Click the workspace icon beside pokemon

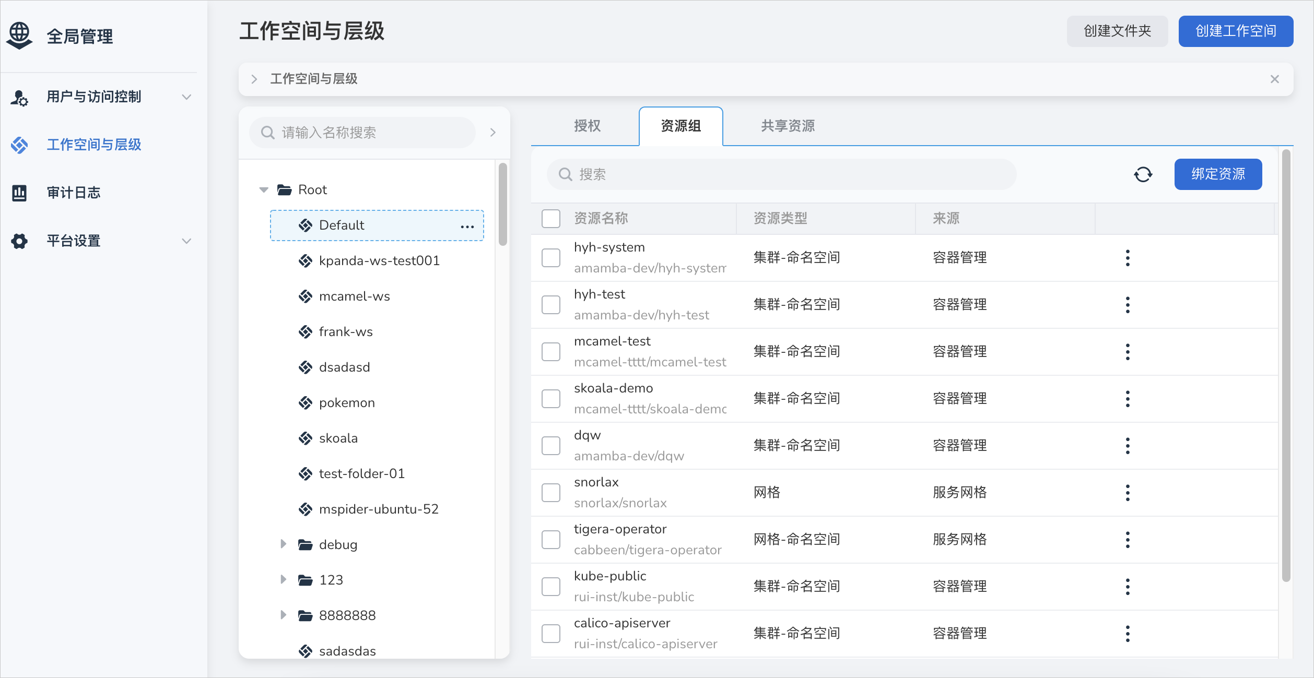(x=305, y=403)
